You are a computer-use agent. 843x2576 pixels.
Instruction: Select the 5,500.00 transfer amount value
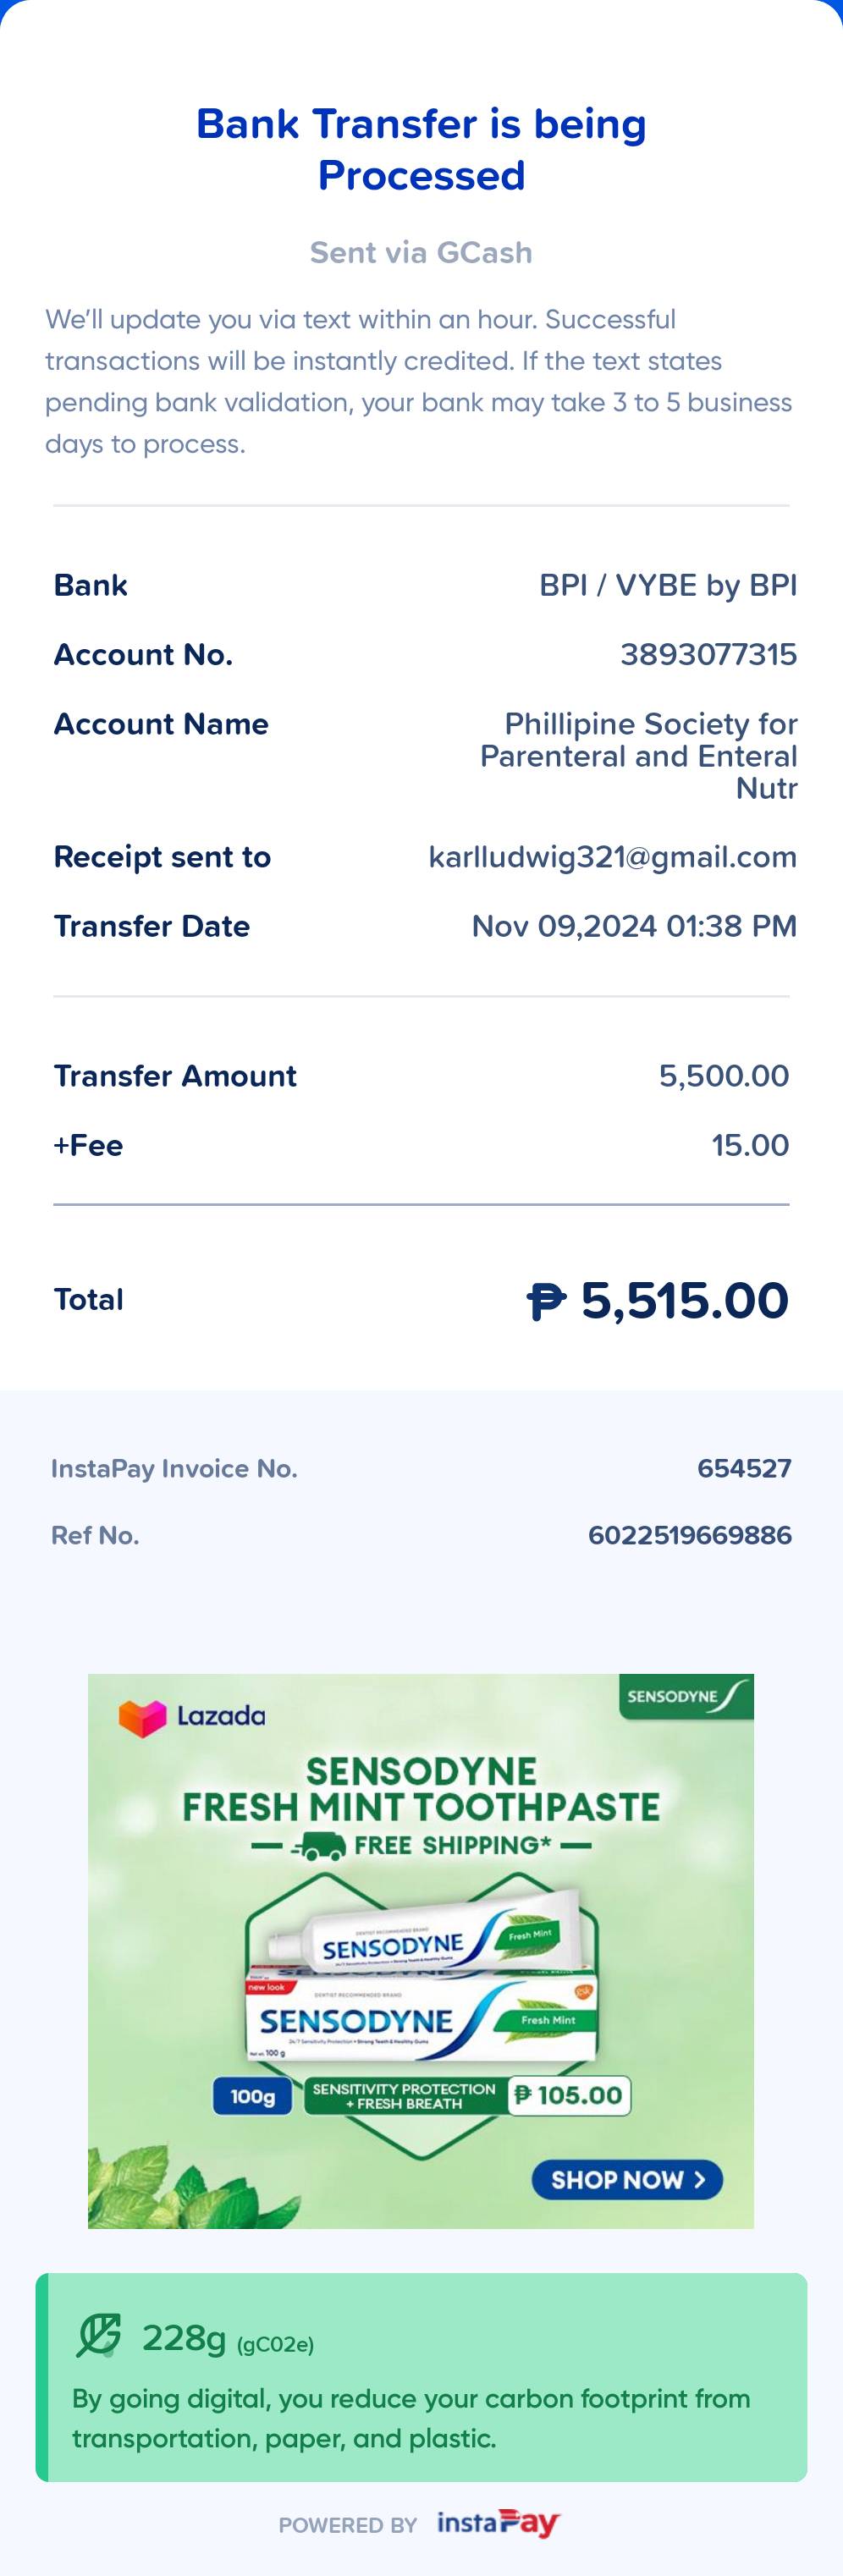click(724, 1076)
